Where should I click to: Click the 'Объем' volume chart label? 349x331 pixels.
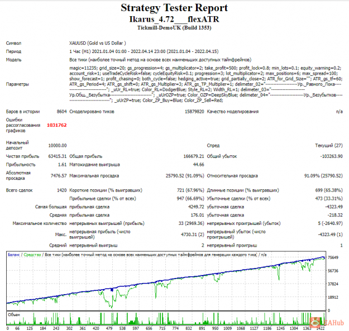pos(14,315)
